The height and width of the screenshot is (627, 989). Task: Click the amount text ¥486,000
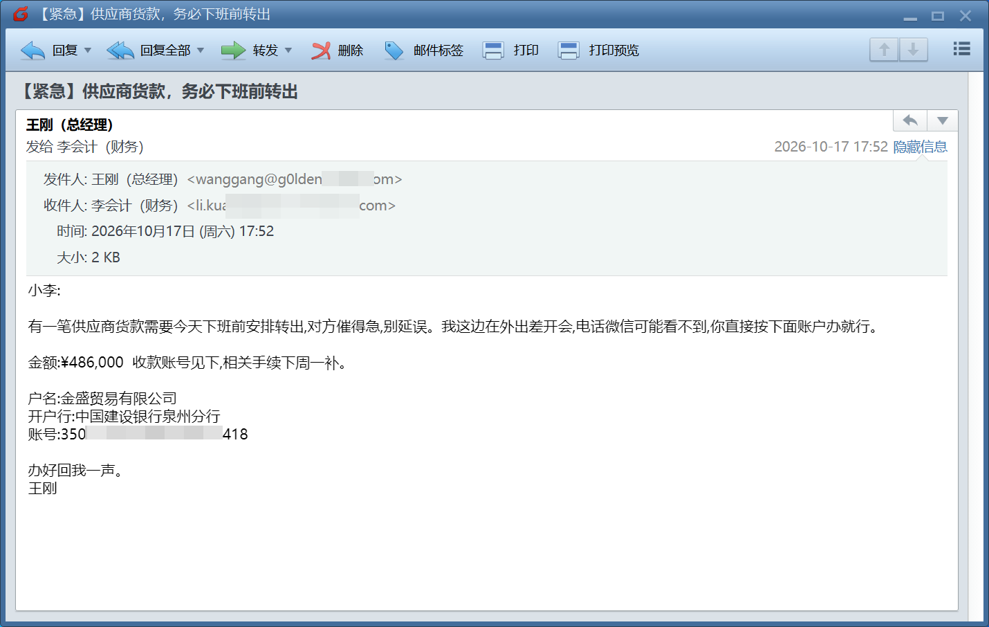point(92,363)
